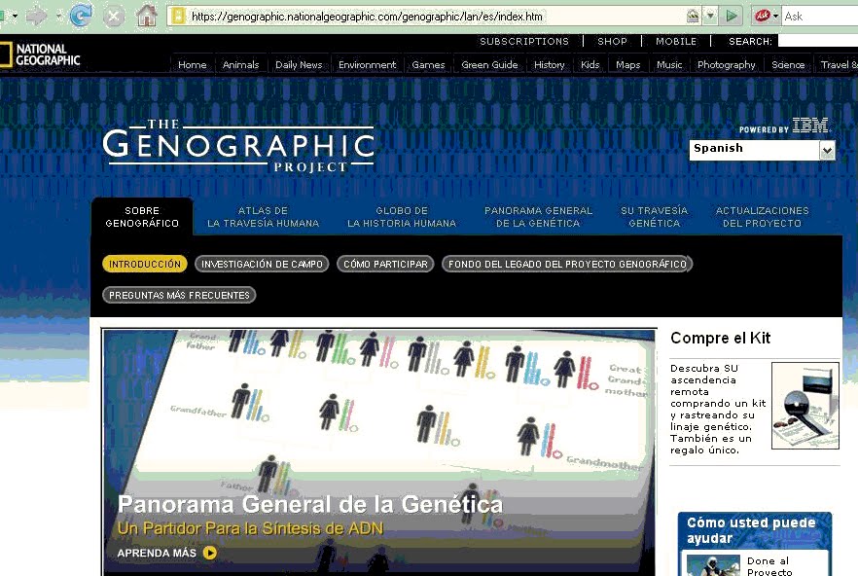Click the Genographic Project logo
Viewport: 858px width, 576px height.
tap(238, 146)
